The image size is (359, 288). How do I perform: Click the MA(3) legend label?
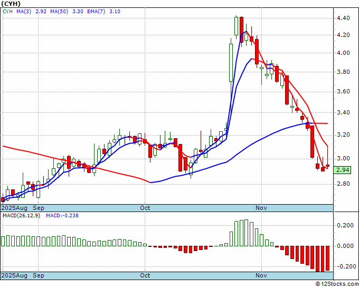24,12
